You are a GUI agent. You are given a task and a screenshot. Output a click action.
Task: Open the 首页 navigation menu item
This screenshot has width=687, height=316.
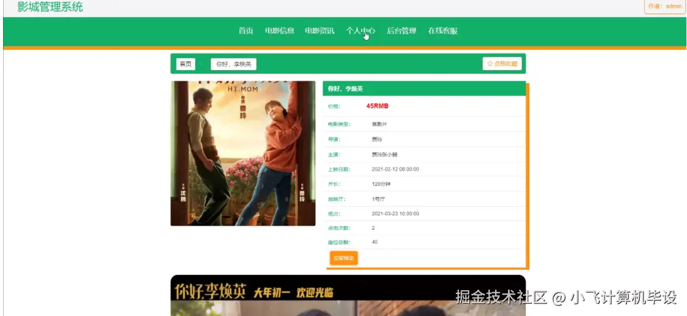[x=245, y=31]
